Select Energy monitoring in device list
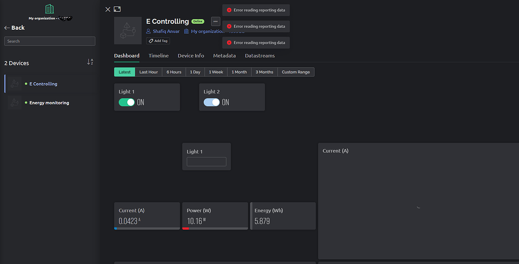This screenshot has height=264, width=519. click(x=49, y=103)
